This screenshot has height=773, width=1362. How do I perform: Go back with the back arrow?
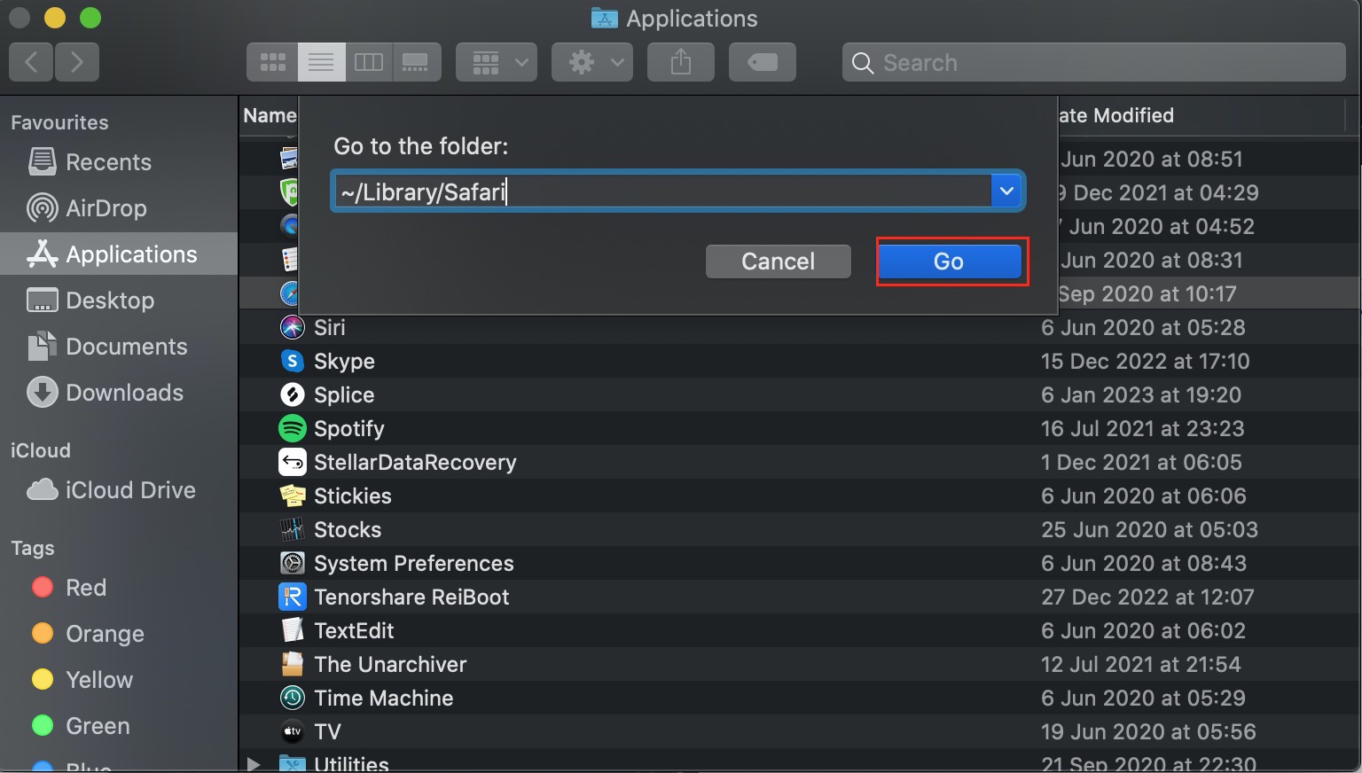coord(32,62)
